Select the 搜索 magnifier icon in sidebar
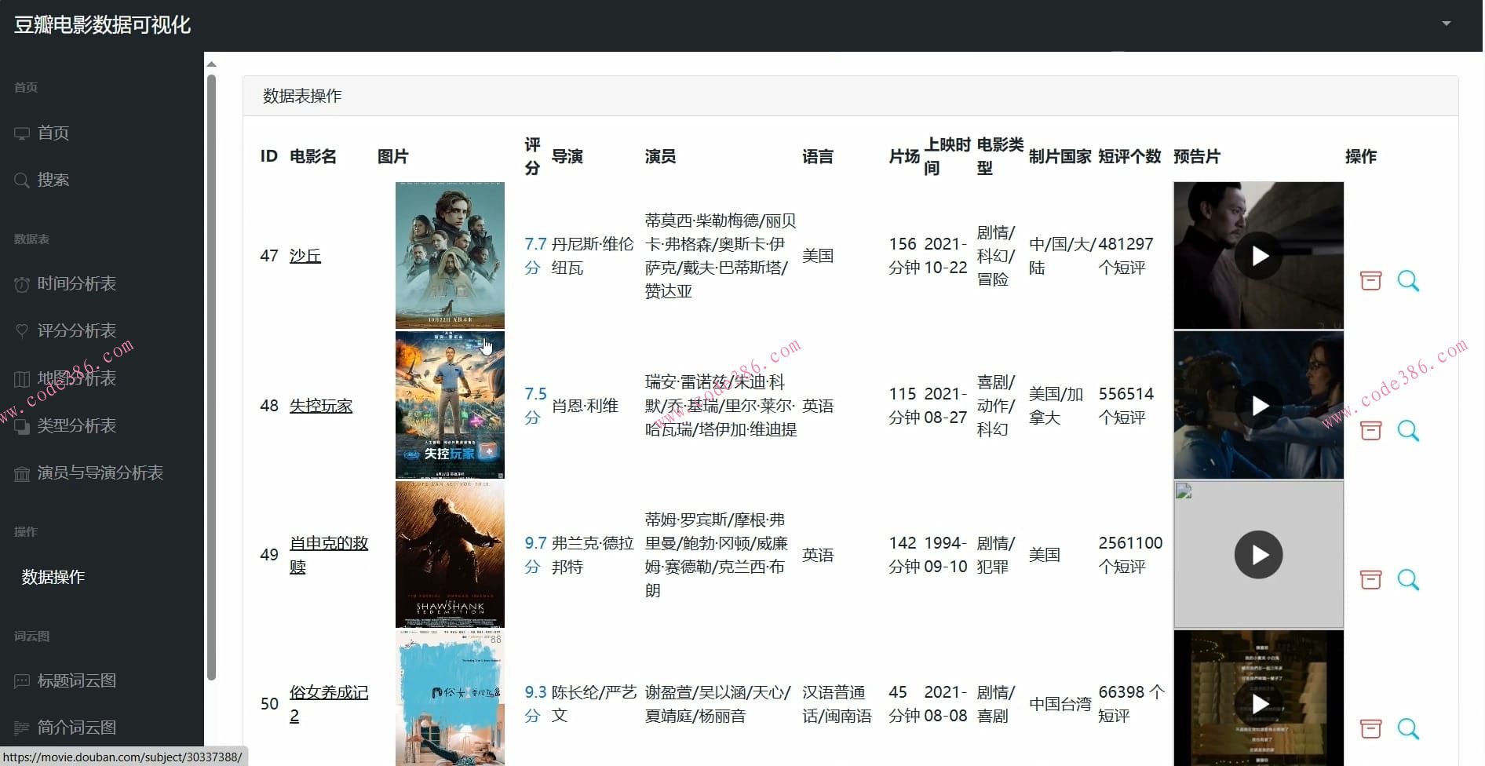This screenshot has width=1485, height=766. [x=22, y=180]
